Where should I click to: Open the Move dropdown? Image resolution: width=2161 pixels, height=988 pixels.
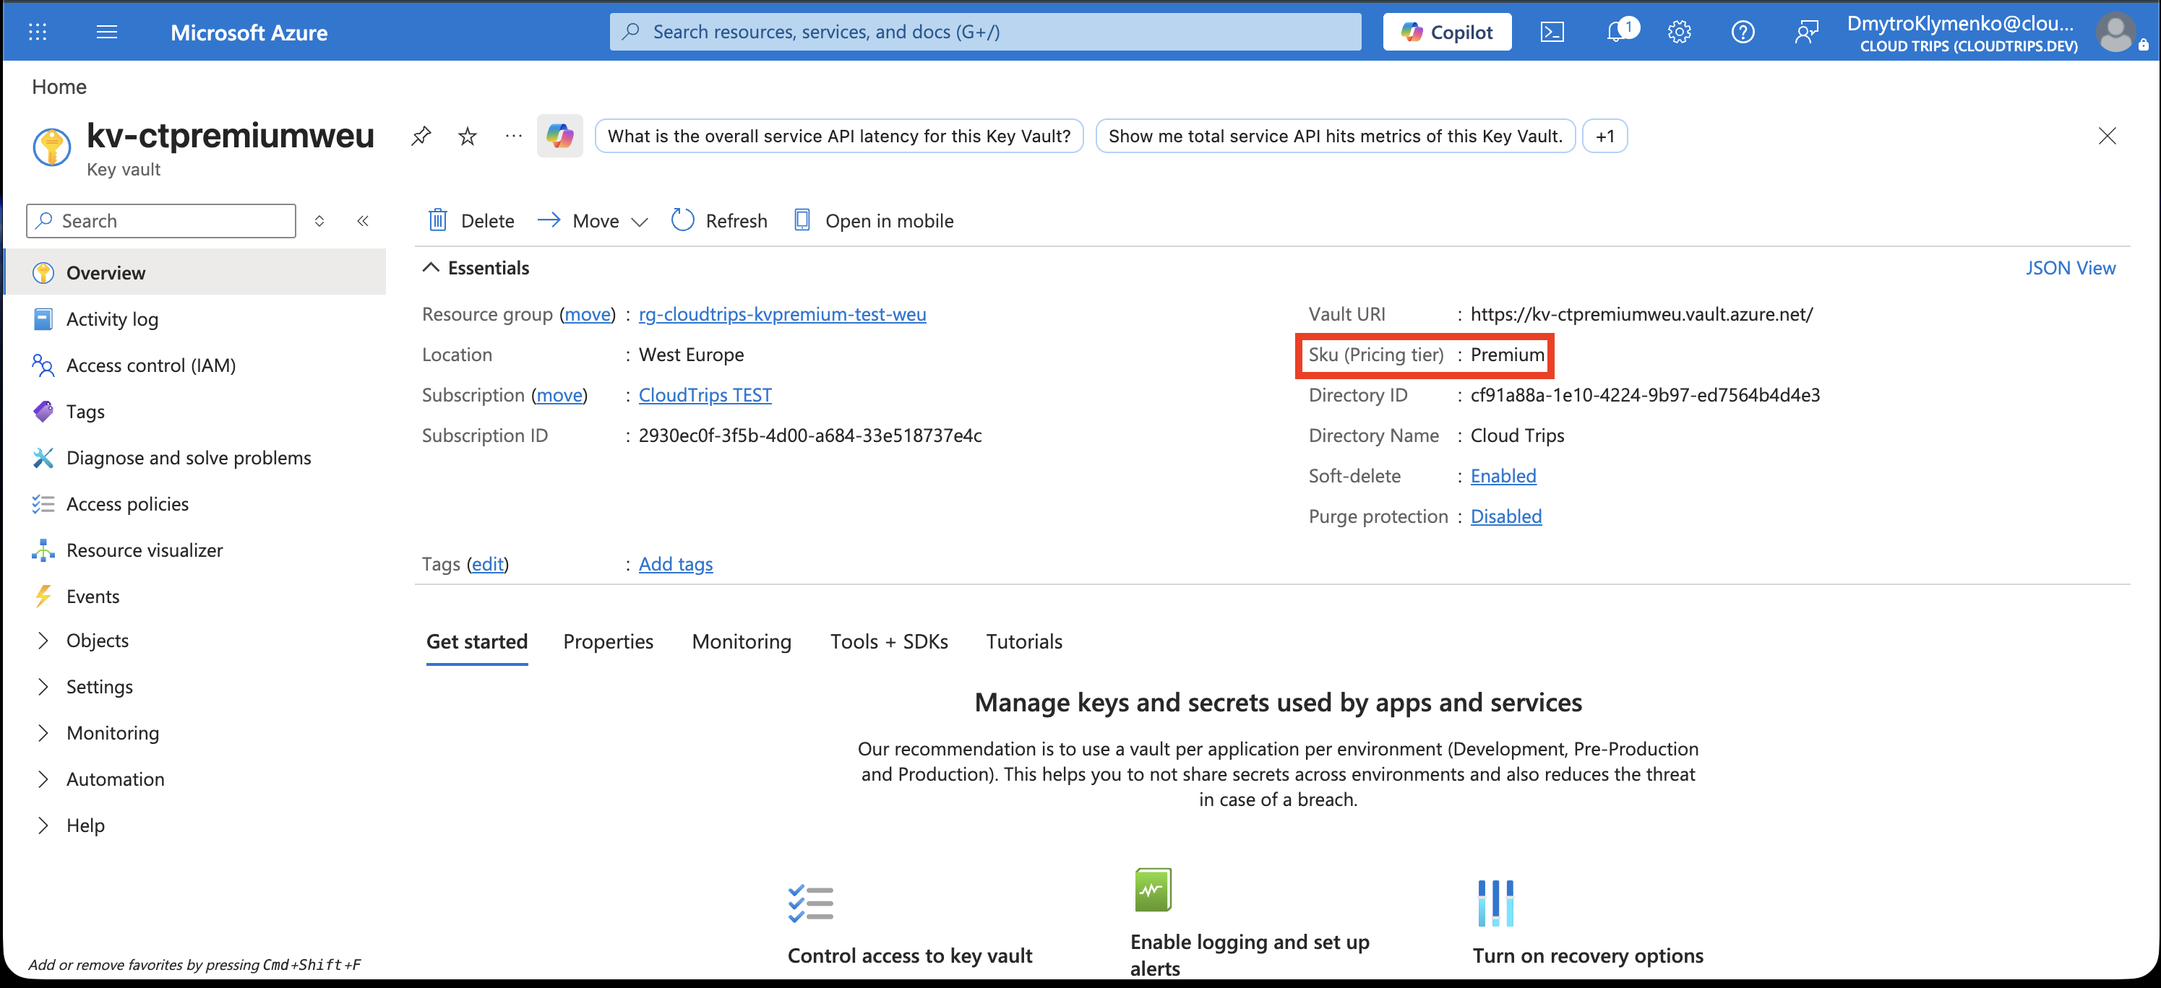593,220
